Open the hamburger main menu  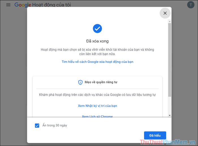pos(8,5)
